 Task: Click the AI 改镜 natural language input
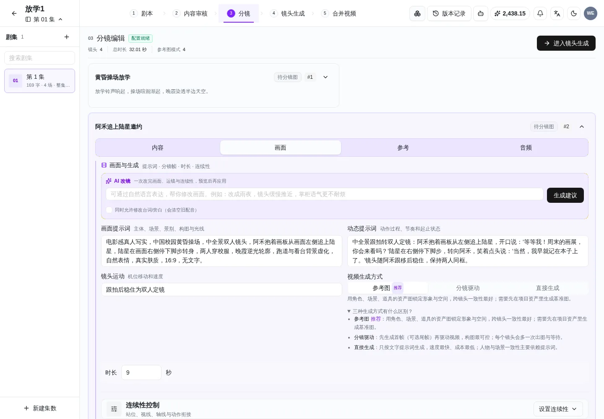pyautogui.click(x=325, y=194)
